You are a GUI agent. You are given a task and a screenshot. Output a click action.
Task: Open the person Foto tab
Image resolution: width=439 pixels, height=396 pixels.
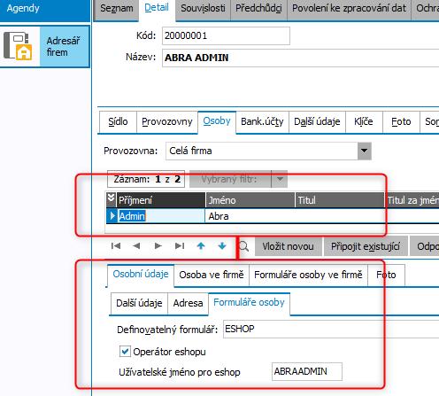tap(386, 276)
